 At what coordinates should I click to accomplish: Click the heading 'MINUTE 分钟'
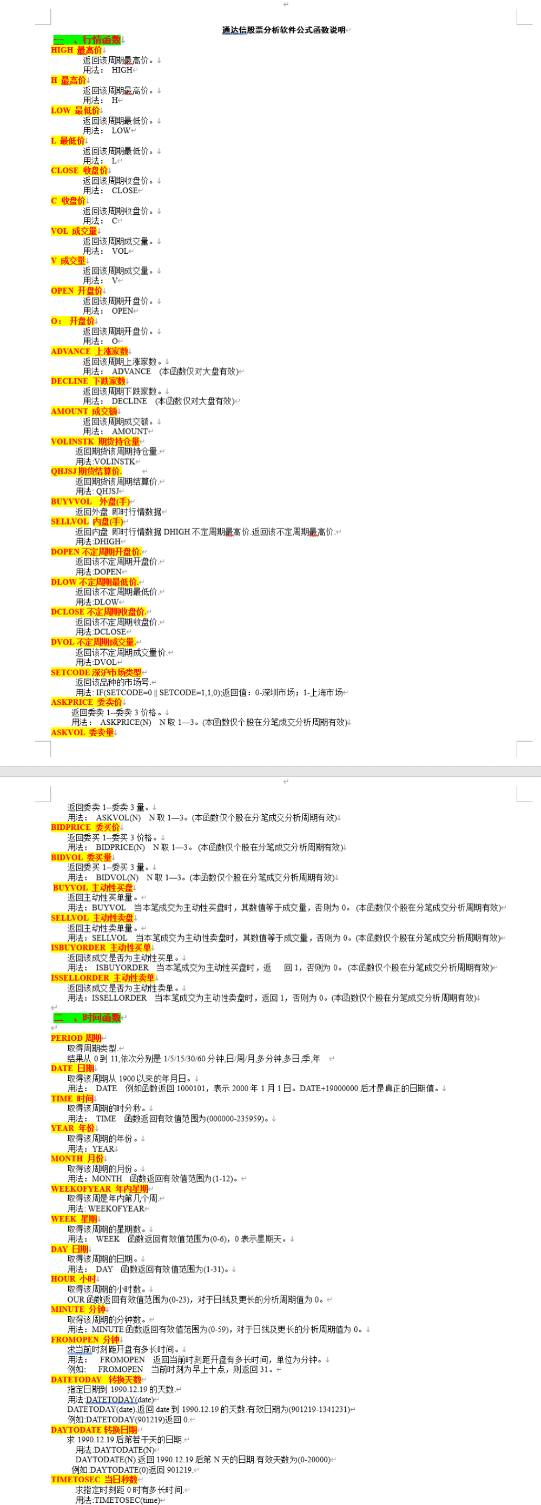point(78,1309)
